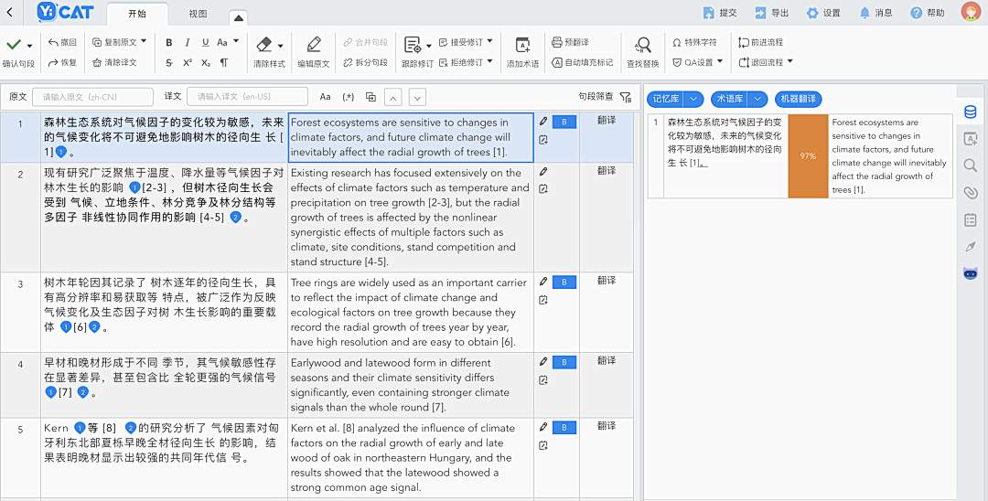The height and width of the screenshot is (501, 988).
Task: Click merge segments 合并句段
Action: [x=365, y=42]
